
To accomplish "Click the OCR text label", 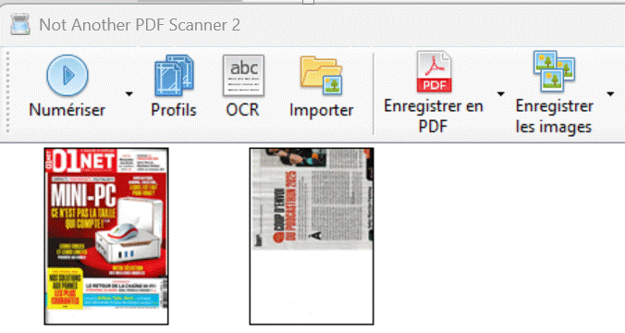I will [243, 110].
